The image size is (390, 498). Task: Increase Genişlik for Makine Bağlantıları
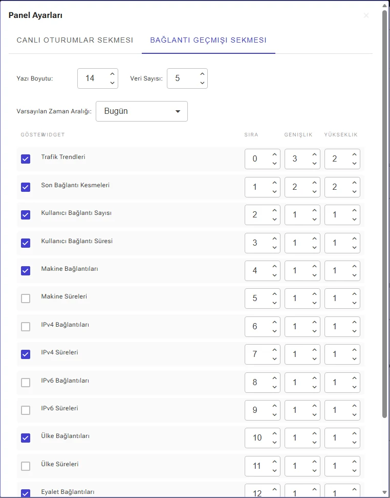coord(315,266)
